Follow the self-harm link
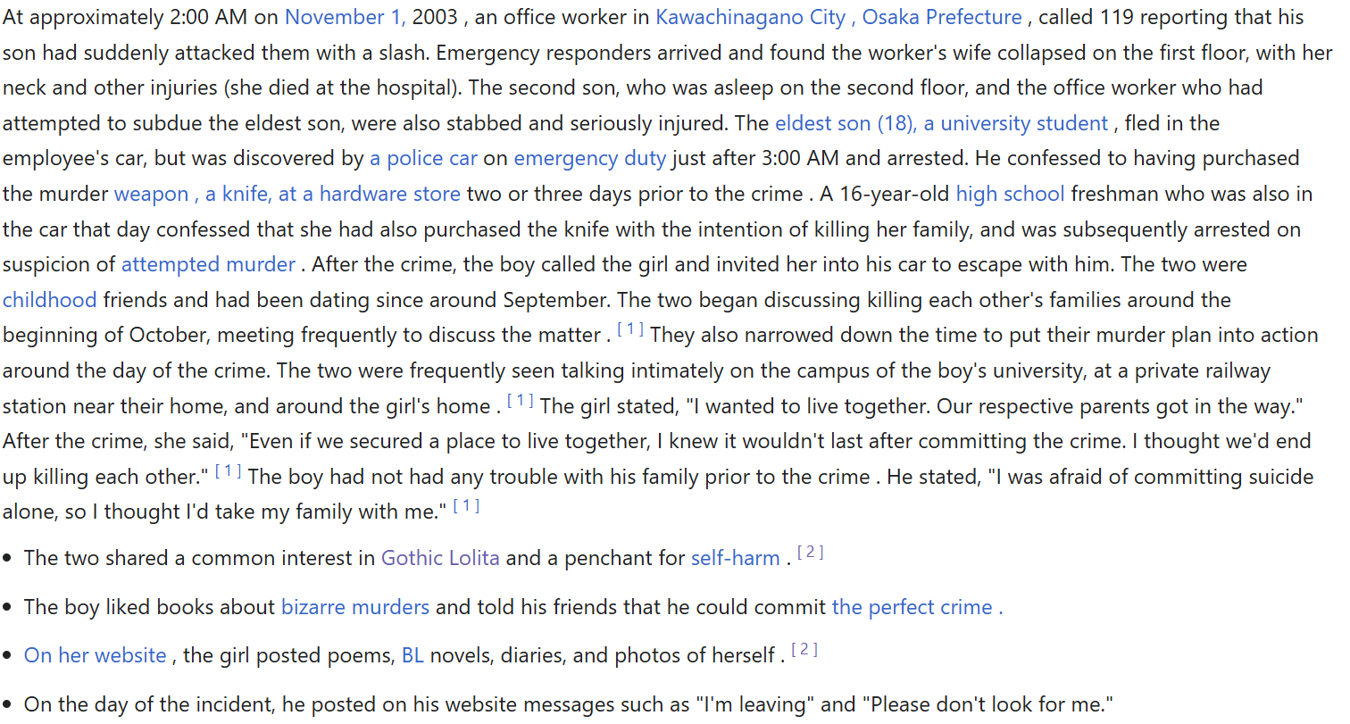1350x724 pixels. [735, 559]
